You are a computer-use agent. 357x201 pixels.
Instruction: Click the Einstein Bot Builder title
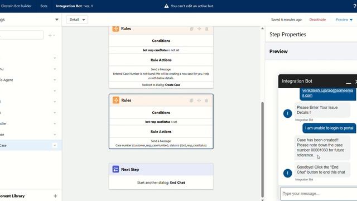pos(16,6)
